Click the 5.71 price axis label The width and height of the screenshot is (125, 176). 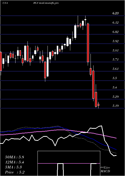click(115, 60)
